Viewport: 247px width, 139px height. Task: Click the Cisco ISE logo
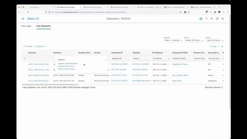33,19
